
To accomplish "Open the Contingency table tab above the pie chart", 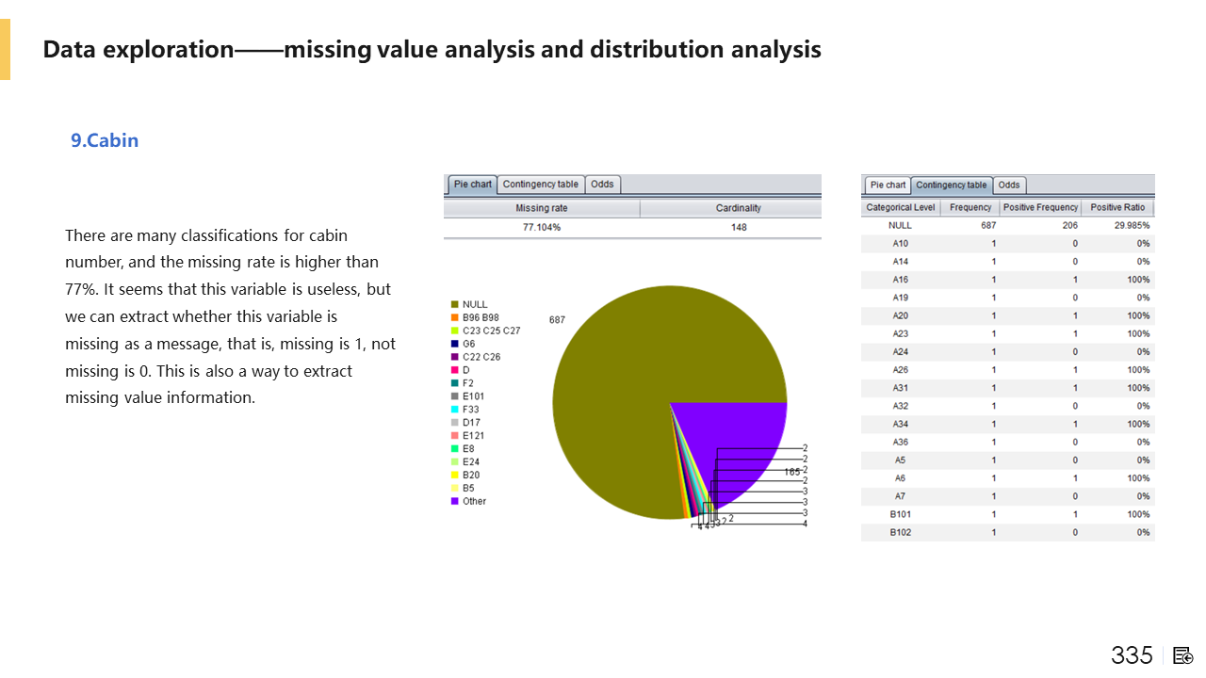I will tap(541, 185).
